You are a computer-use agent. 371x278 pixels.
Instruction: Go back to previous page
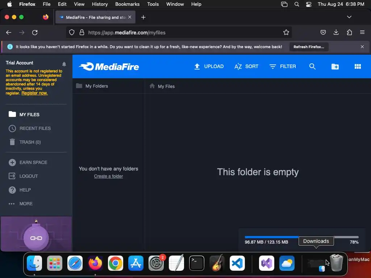tap(9, 33)
